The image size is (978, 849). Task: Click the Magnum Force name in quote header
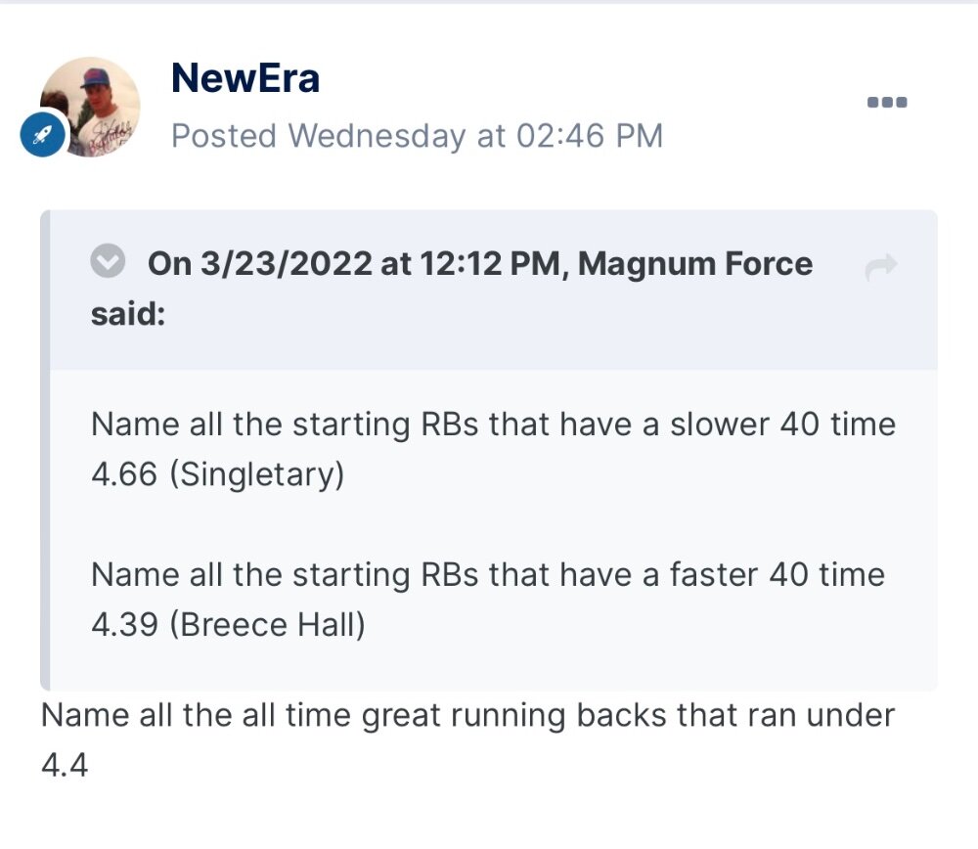click(x=695, y=263)
